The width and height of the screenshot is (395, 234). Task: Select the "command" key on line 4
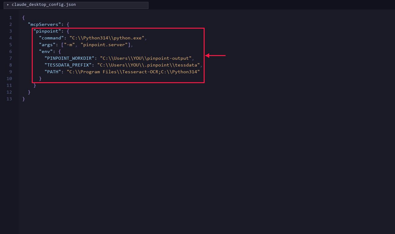pos(52,38)
